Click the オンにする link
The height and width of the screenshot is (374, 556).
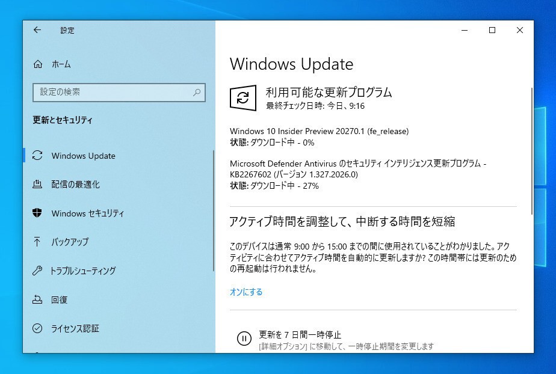click(246, 292)
